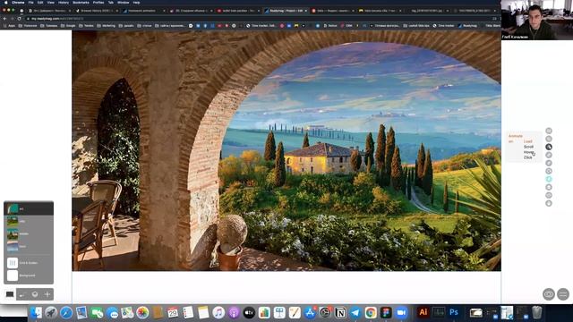This screenshot has height=322, width=573.
Task: Open the Help menu
Action: click(136, 3)
